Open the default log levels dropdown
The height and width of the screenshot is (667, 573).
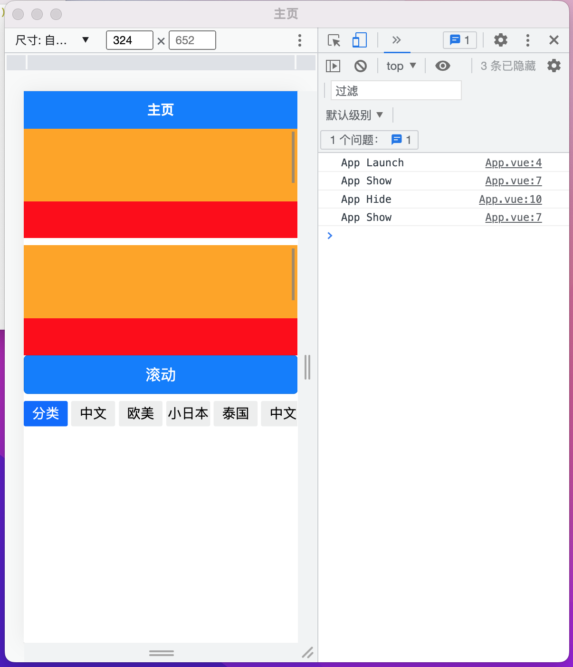tap(354, 115)
